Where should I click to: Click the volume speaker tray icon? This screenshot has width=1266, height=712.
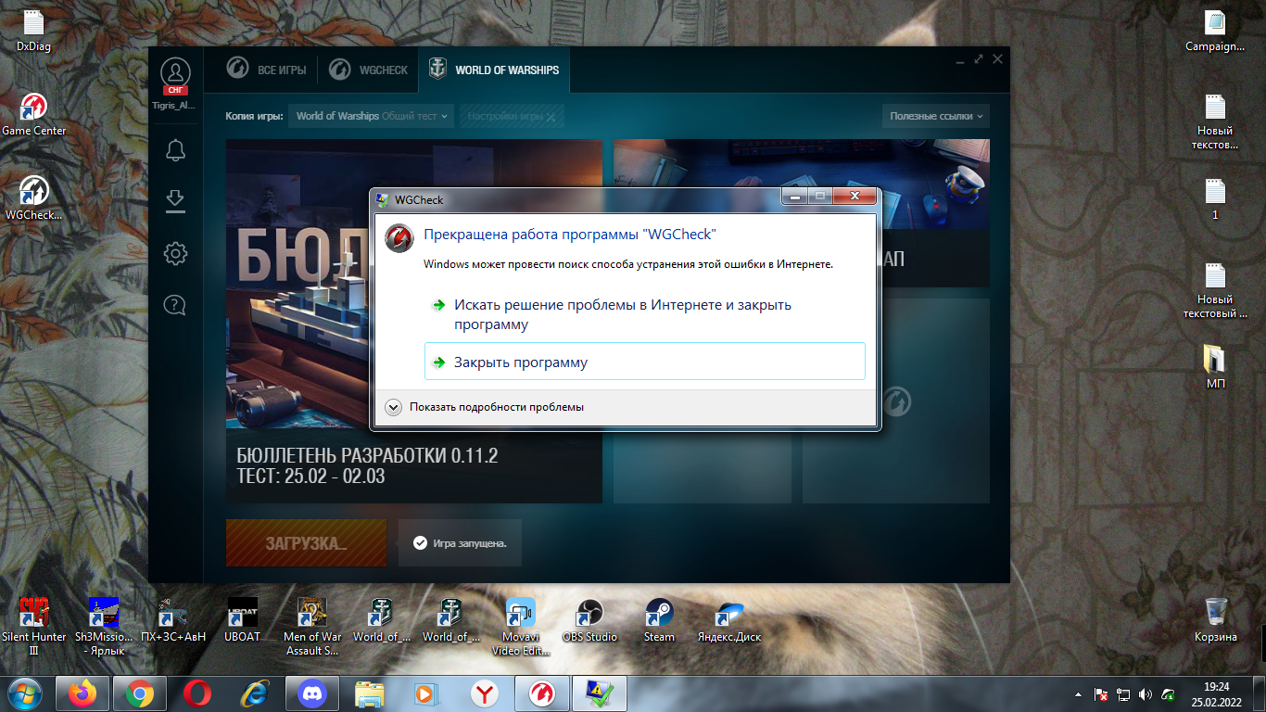tap(1146, 693)
